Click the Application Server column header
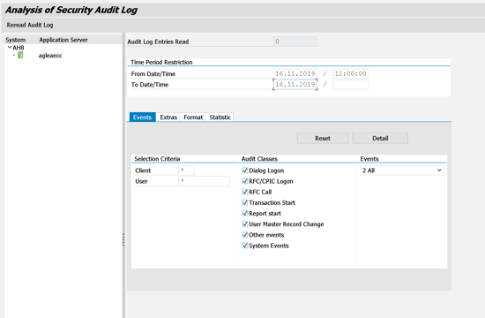 (x=63, y=40)
